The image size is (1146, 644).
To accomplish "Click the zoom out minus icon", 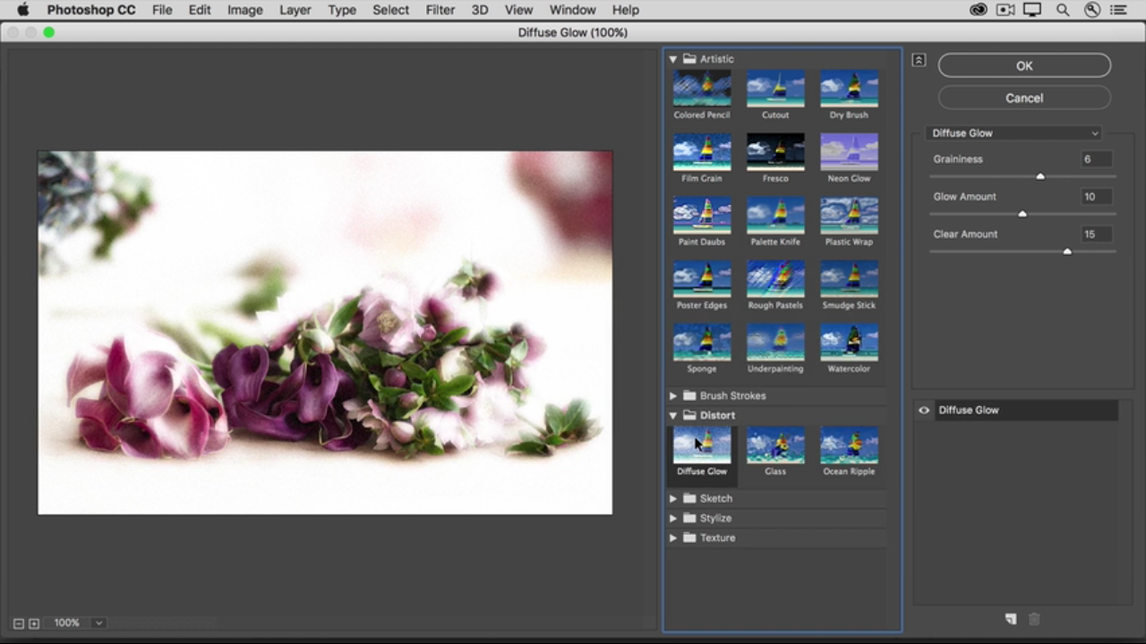I will click(x=19, y=623).
